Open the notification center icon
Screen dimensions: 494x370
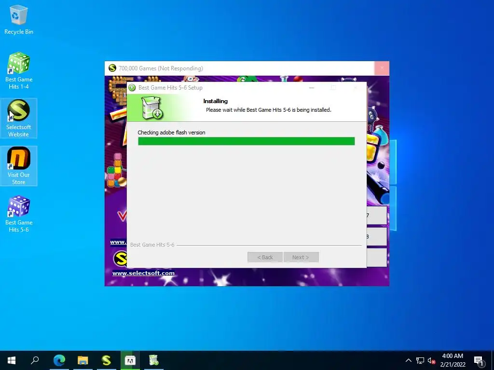click(x=479, y=360)
